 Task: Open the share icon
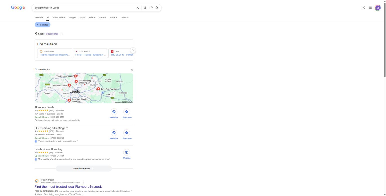click(364, 8)
